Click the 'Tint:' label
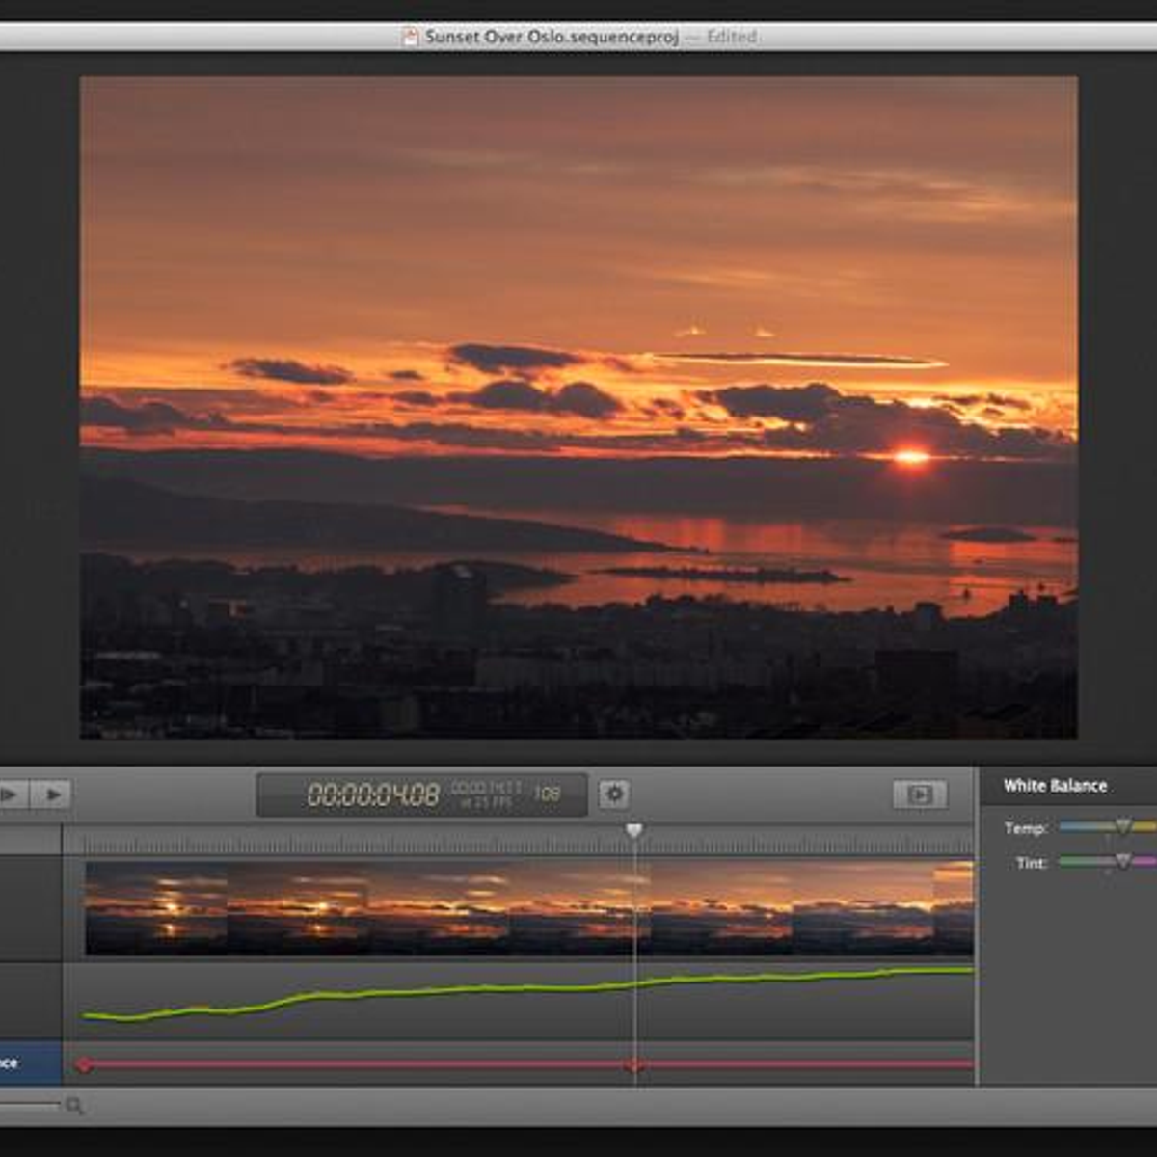The height and width of the screenshot is (1157, 1157). 1032,863
